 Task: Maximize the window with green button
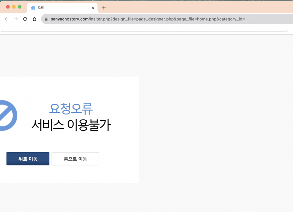pos(20,7)
